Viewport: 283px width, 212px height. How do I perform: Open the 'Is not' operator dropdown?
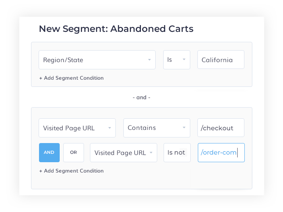177,153
